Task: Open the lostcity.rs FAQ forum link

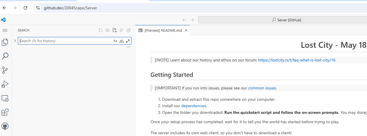Action: [x=297, y=60]
